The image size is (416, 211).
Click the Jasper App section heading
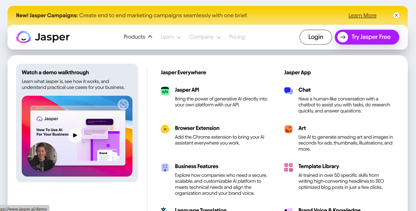(x=297, y=73)
